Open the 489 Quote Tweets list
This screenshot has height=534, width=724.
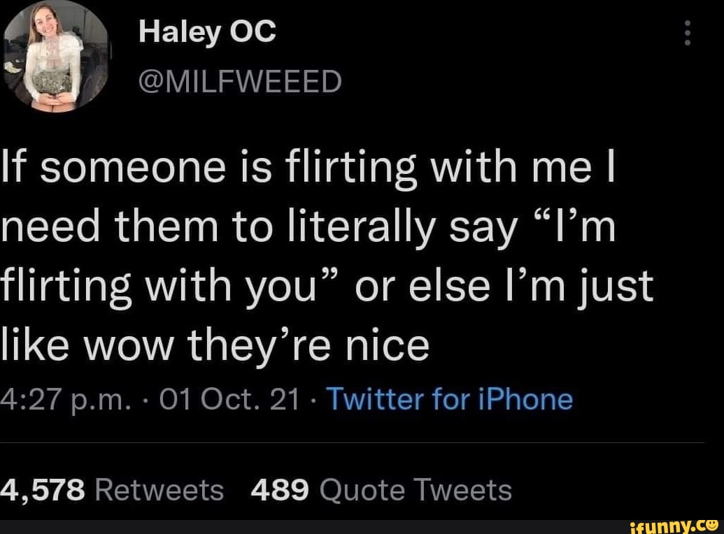[382, 490]
